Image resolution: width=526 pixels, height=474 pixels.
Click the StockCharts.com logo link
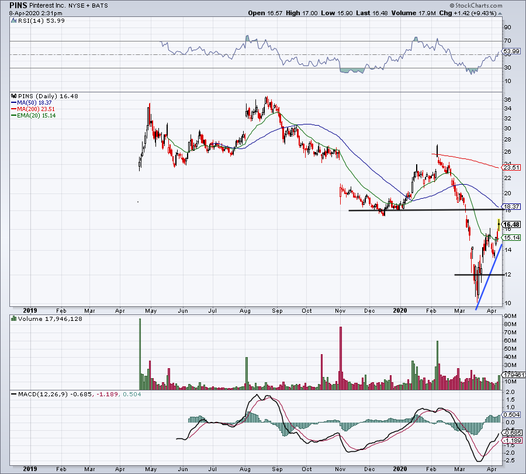(x=476, y=5)
